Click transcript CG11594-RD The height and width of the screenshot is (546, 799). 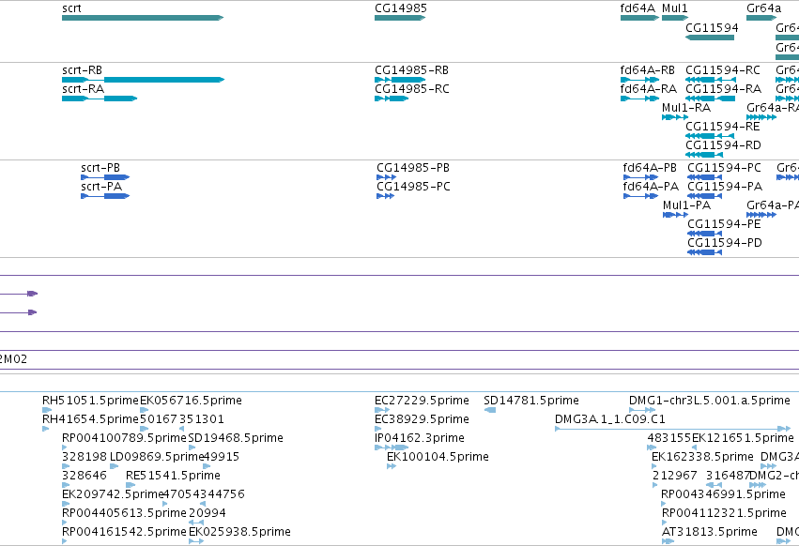[x=704, y=155]
